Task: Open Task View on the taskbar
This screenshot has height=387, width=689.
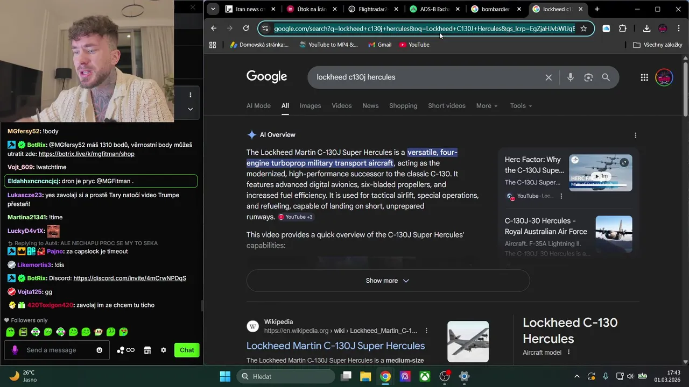Action: 346,376
